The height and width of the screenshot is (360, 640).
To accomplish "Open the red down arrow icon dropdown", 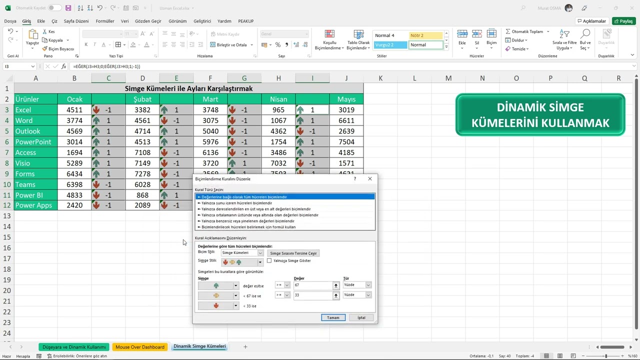I will (235, 305).
